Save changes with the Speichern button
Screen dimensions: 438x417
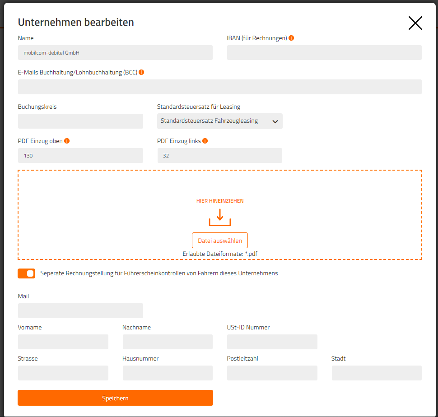(115, 398)
